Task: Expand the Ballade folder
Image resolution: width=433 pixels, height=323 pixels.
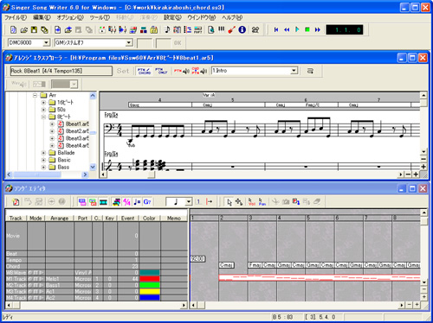Action: point(43,153)
